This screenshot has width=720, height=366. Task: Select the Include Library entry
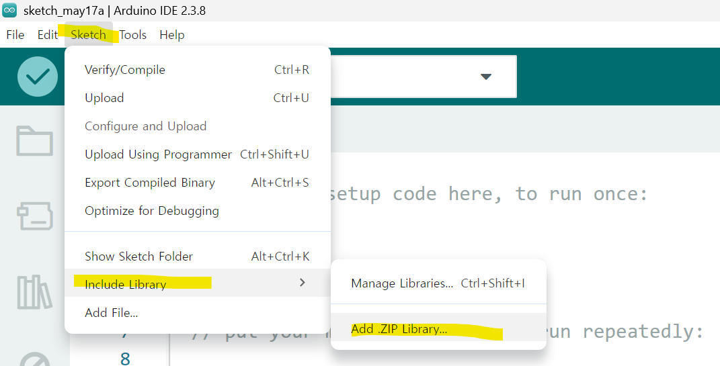[198, 283]
